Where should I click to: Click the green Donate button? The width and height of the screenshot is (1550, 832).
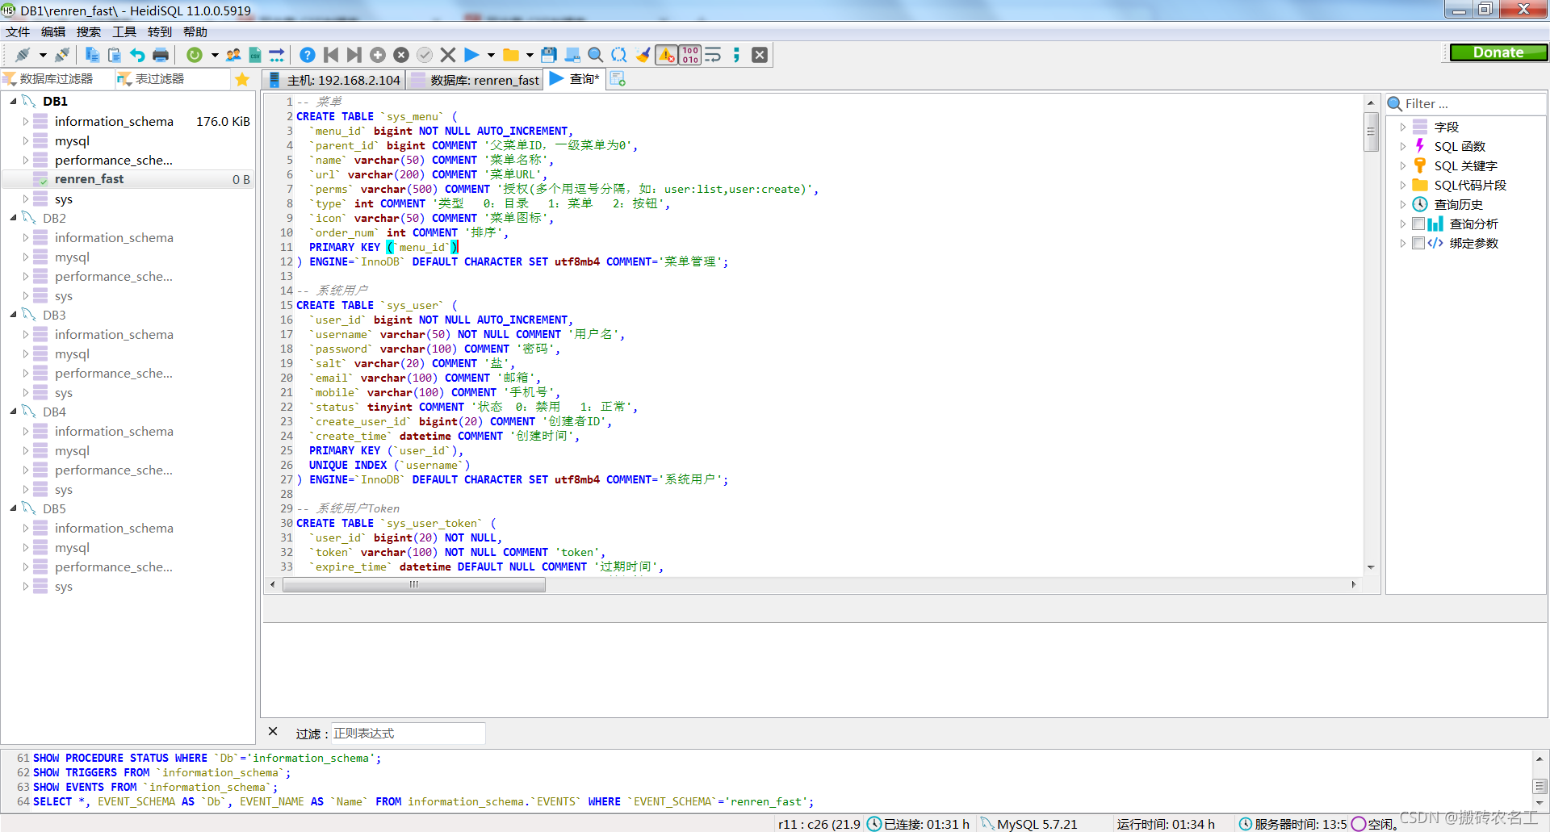click(1498, 52)
